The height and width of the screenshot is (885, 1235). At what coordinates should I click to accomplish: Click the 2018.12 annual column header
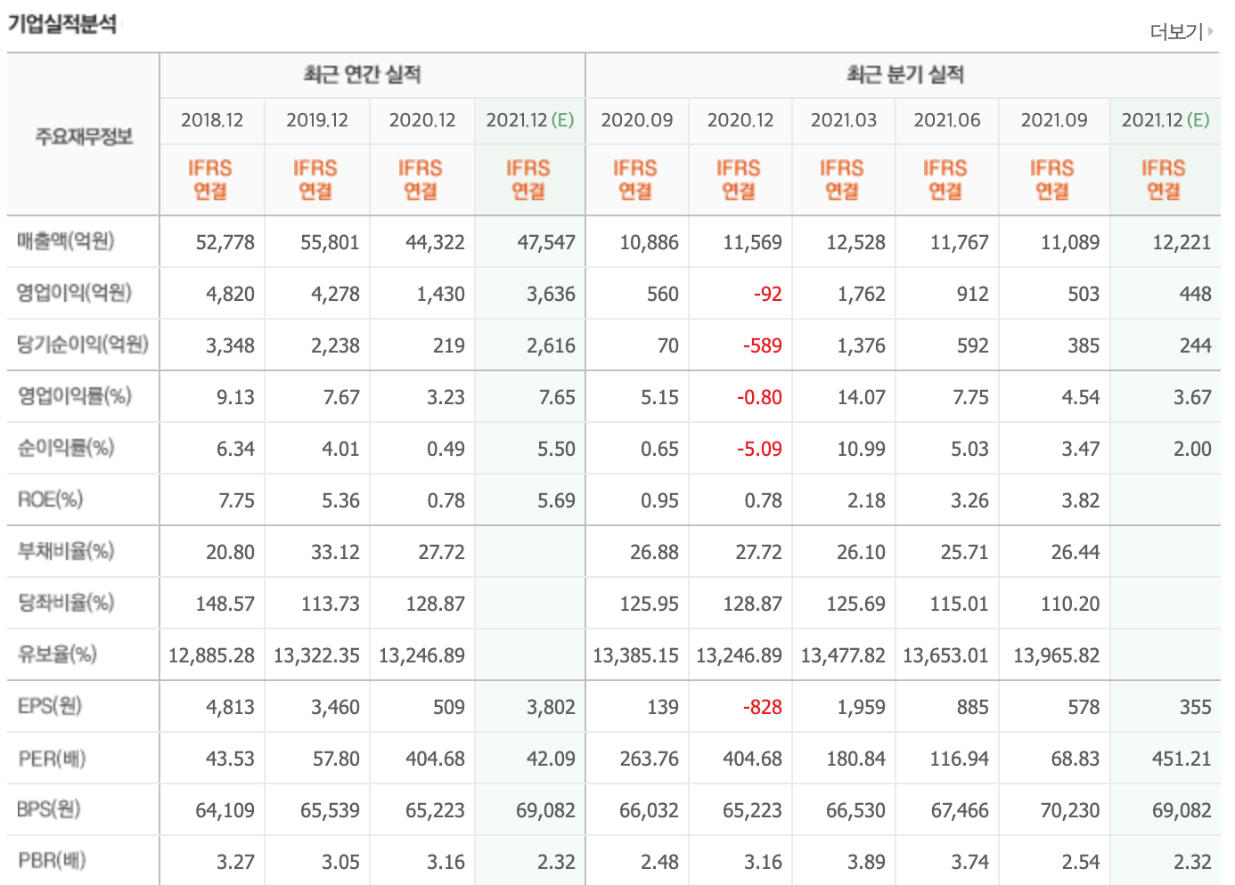point(212,120)
